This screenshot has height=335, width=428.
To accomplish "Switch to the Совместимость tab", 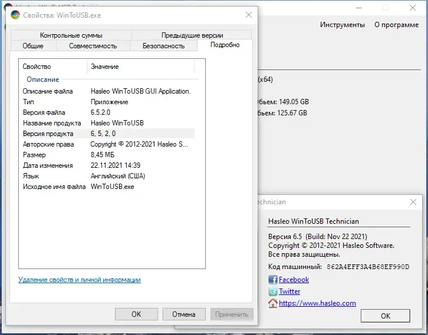I will (x=93, y=46).
